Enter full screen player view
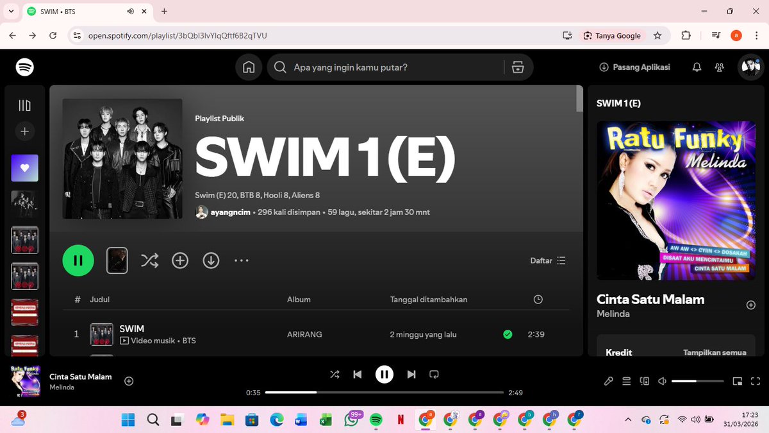 (x=754, y=381)
